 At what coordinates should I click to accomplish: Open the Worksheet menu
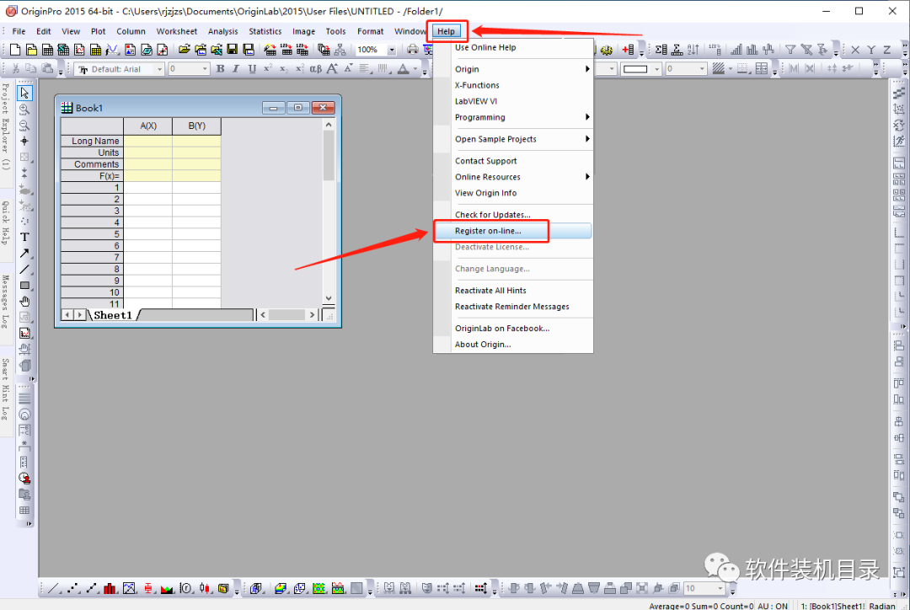point(176,31)
